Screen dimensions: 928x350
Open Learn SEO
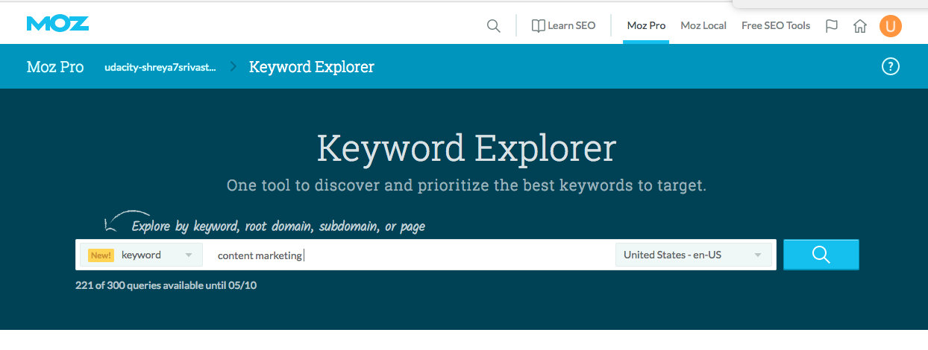point(563,25)
